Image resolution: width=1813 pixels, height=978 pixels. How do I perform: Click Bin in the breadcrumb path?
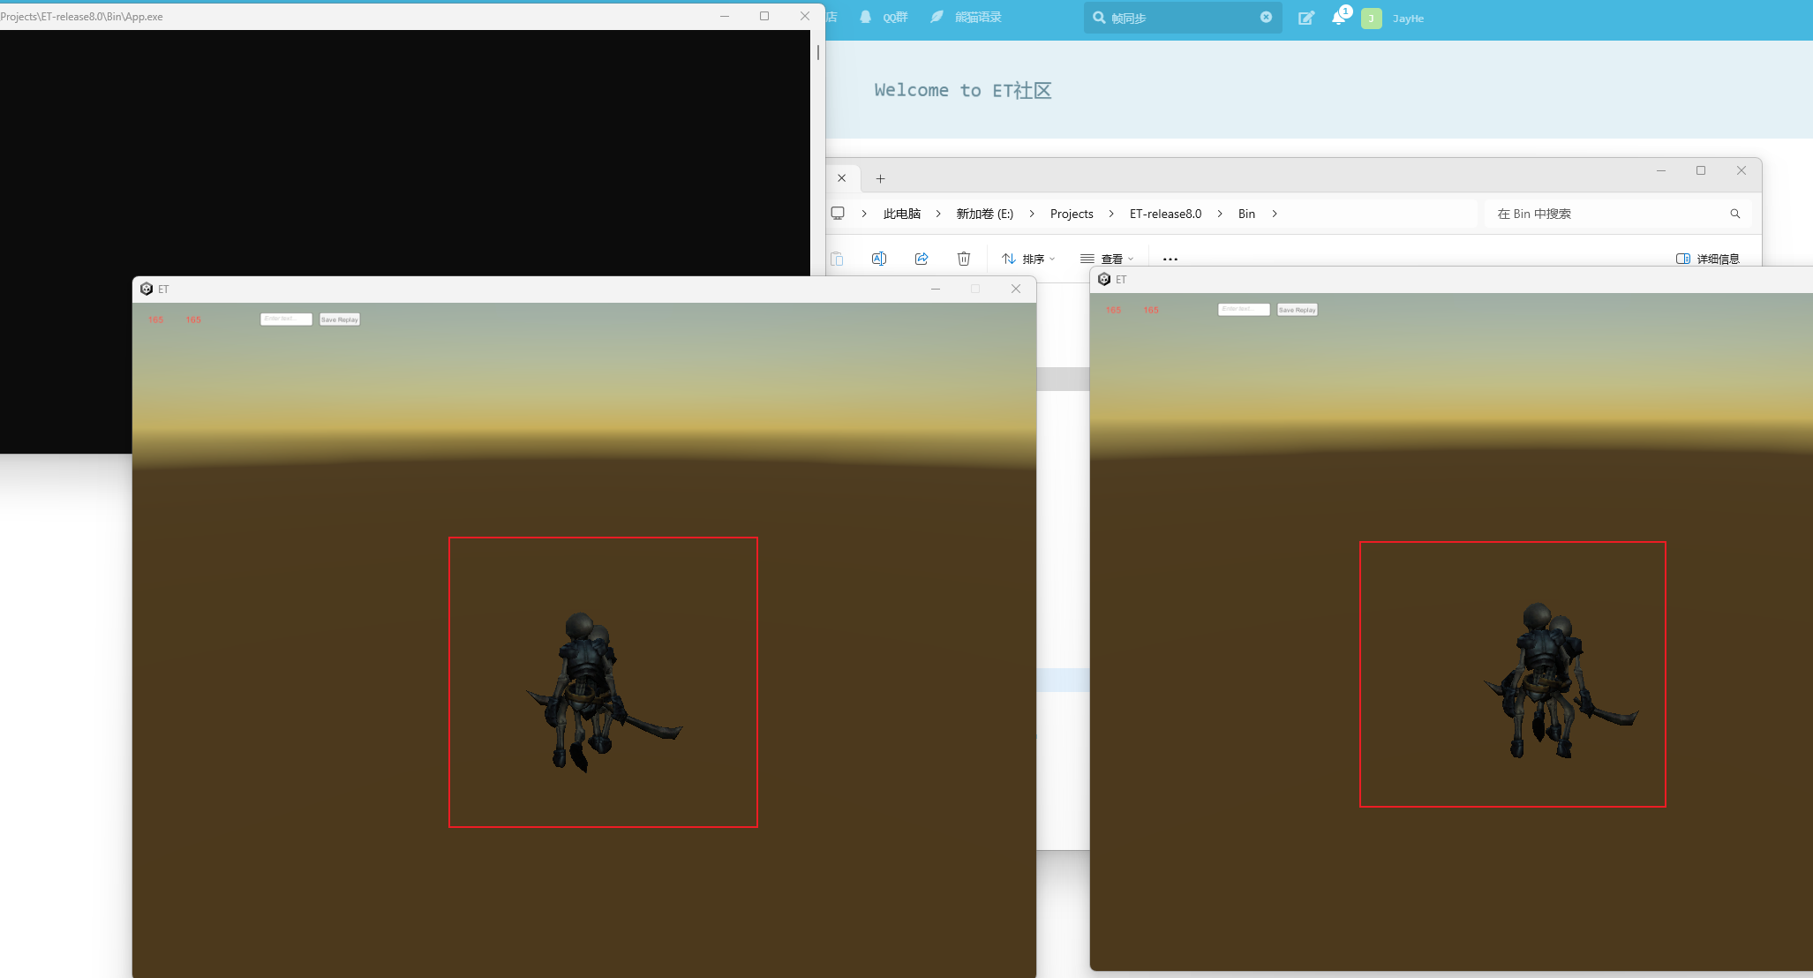click(x=1246, y=214)
